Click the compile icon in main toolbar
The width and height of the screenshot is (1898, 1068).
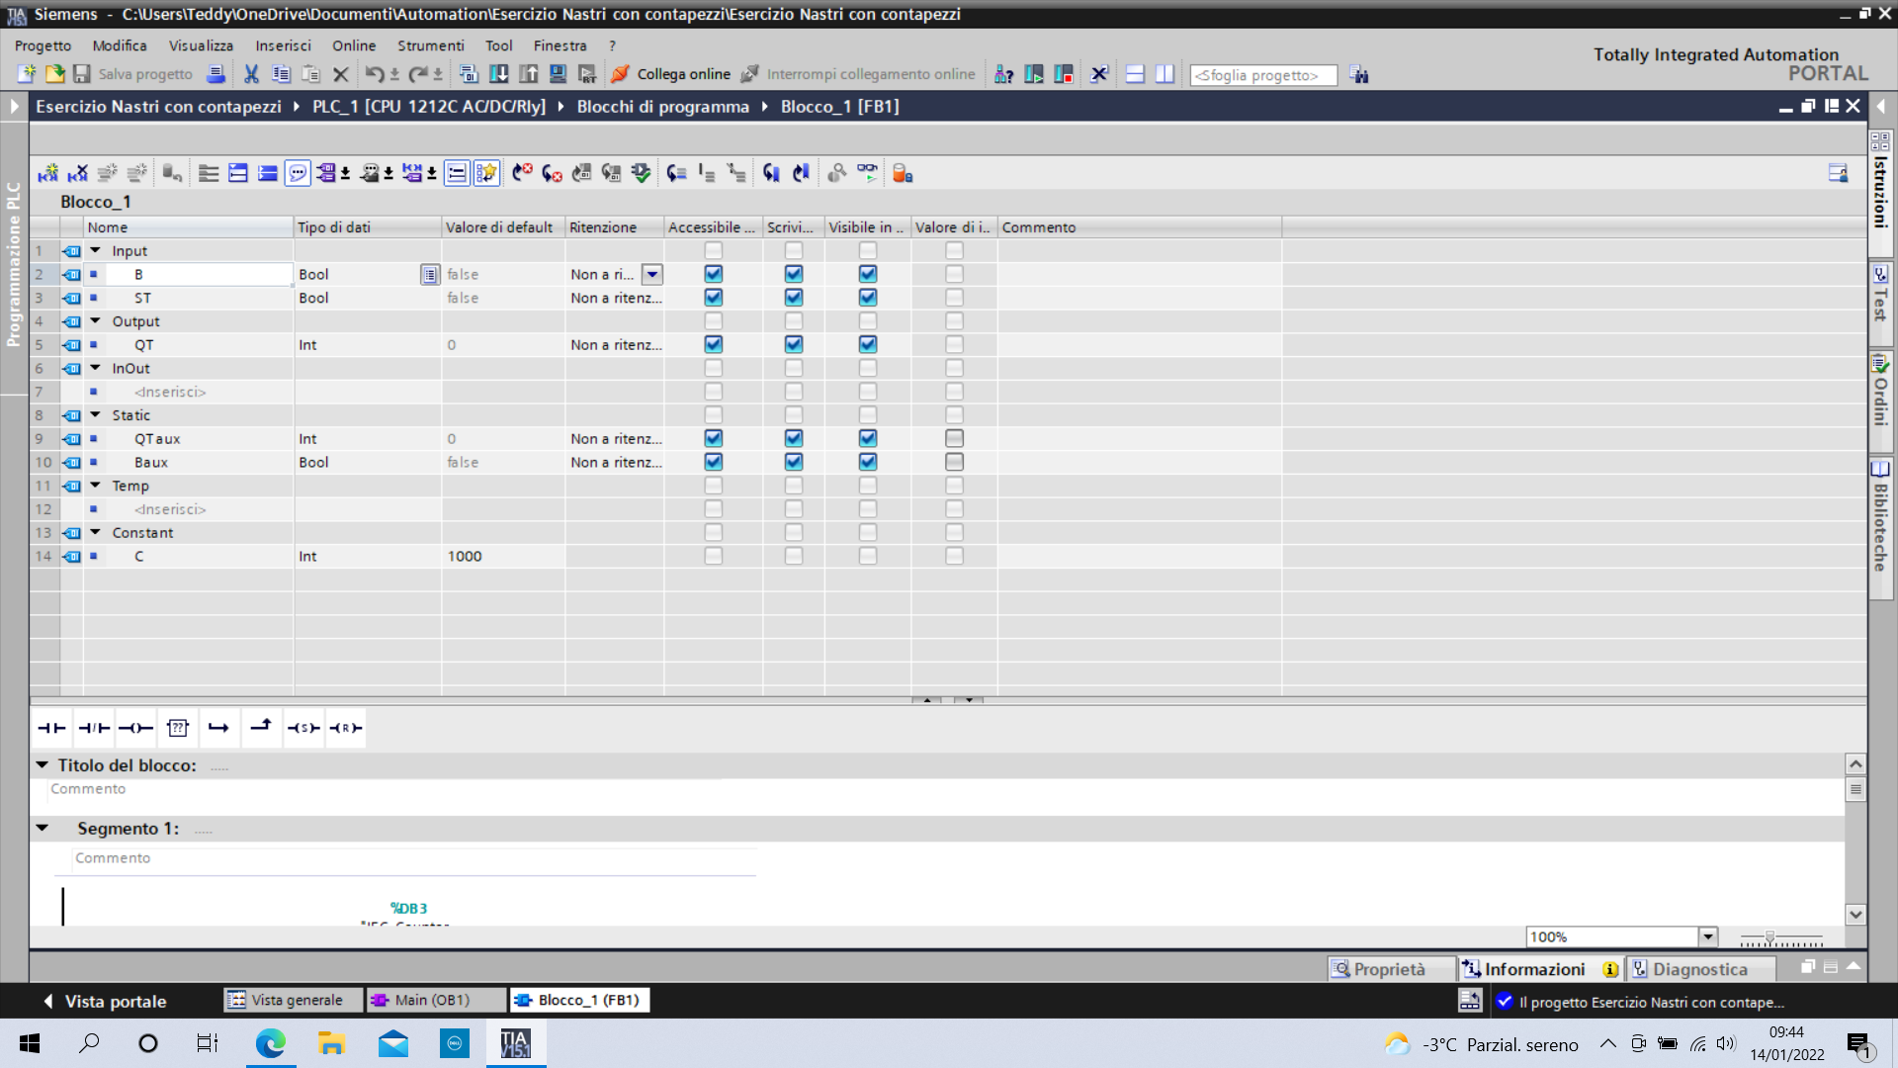pos(470,74)
